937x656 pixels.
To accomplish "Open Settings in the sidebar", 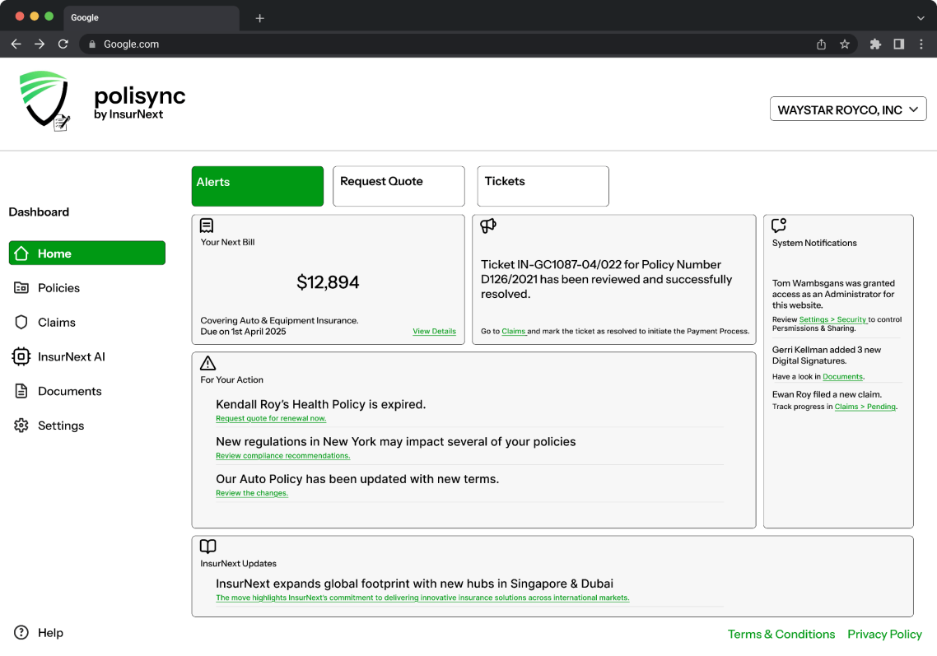I will tap(61, 426).
